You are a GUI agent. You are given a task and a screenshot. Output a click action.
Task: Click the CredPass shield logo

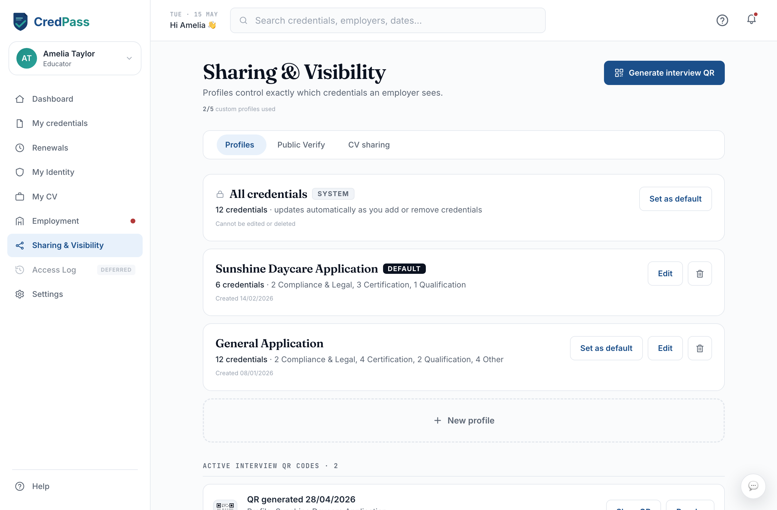[x=20, y=22]
